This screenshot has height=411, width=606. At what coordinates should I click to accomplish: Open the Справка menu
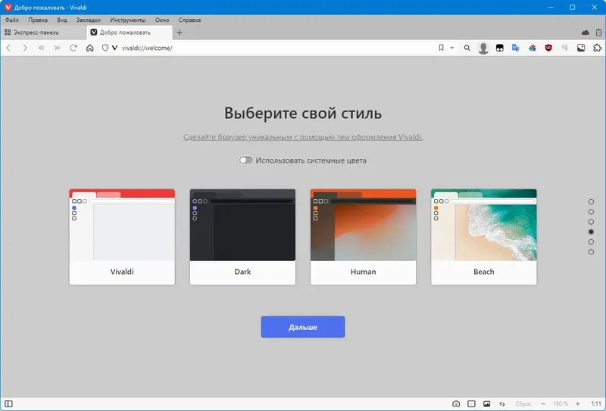pos(190,20)
